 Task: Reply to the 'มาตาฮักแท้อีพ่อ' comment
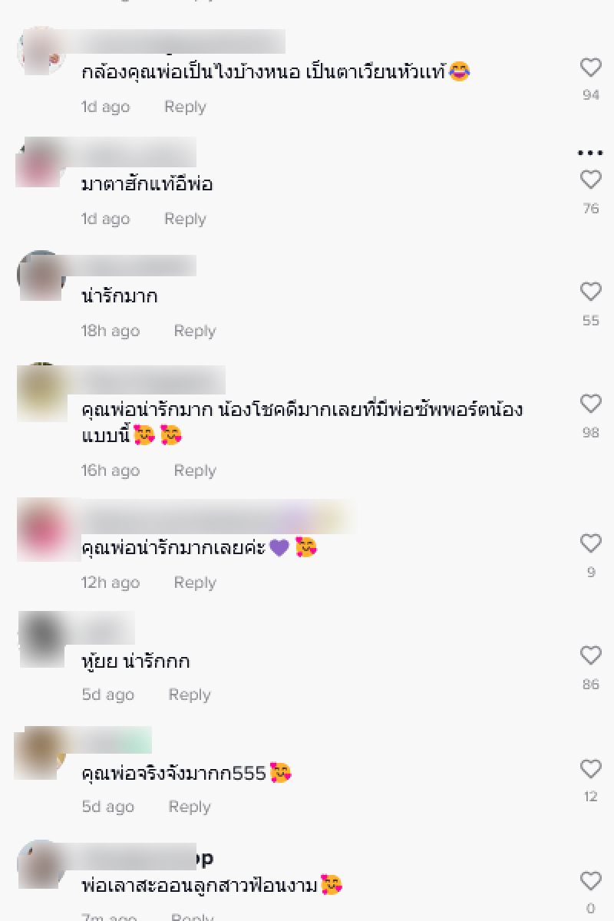(x=185, y=219)
